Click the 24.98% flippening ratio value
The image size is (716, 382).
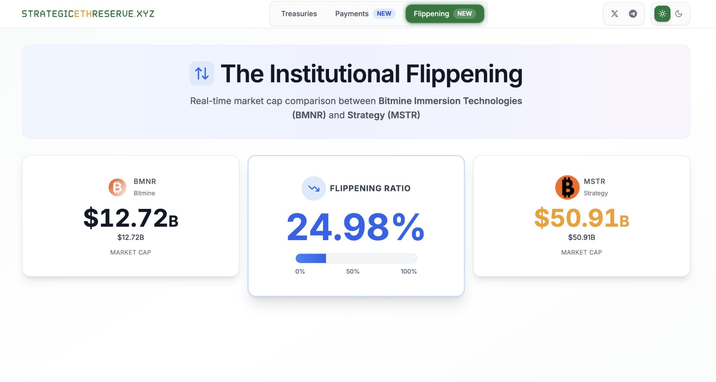pyautogui.click(x=355, y=227)
